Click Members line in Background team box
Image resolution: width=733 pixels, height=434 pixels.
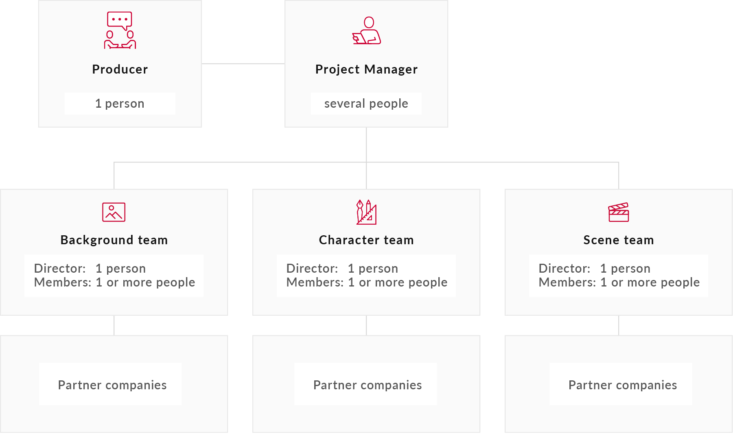(x=114, y=282)
